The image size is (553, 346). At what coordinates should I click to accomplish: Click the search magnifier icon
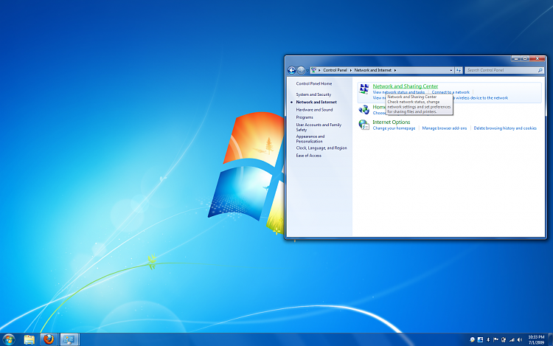coord(540,70)
